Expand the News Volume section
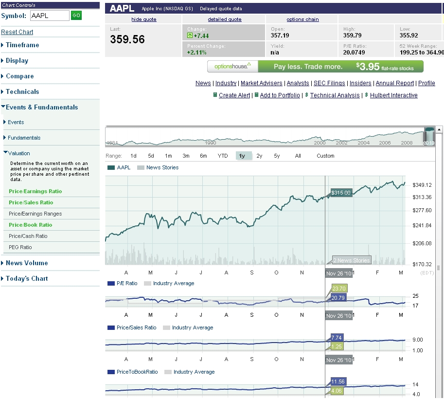 tap(27, 263)
